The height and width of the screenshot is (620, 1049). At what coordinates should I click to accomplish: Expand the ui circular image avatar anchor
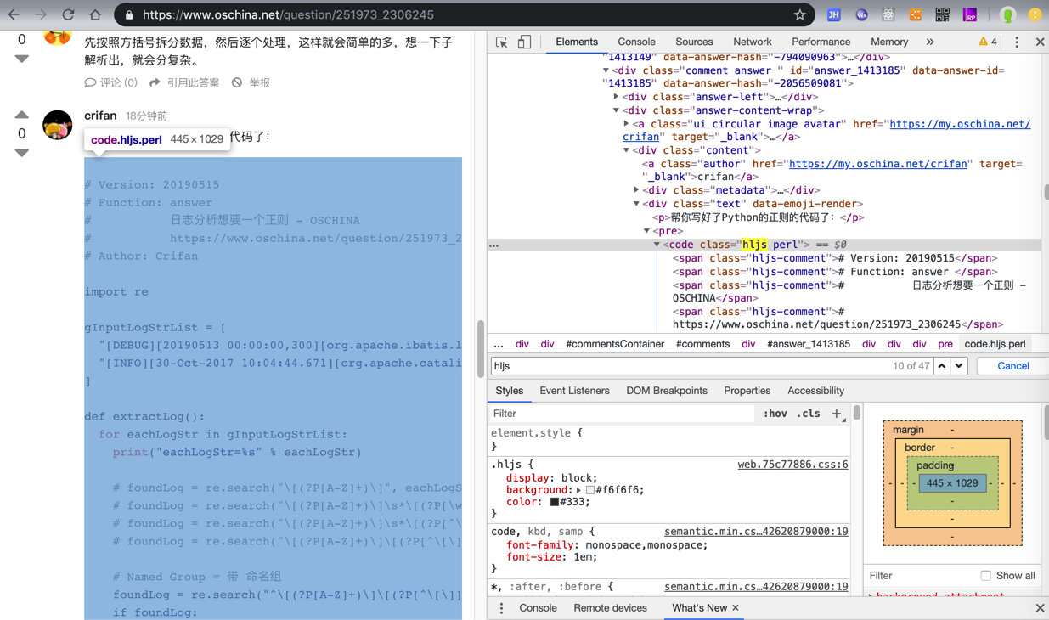(x=627, y=124)
